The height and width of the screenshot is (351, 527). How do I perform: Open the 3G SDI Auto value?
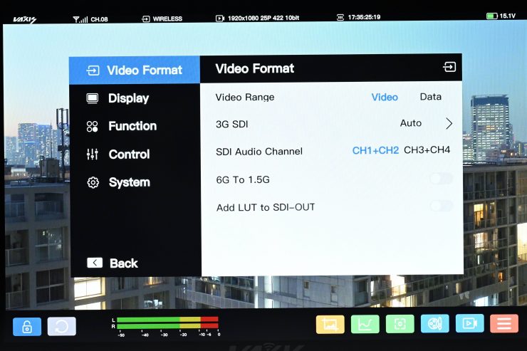(410, 123)
